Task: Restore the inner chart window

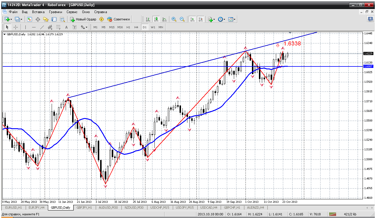Action: [367, 12]
